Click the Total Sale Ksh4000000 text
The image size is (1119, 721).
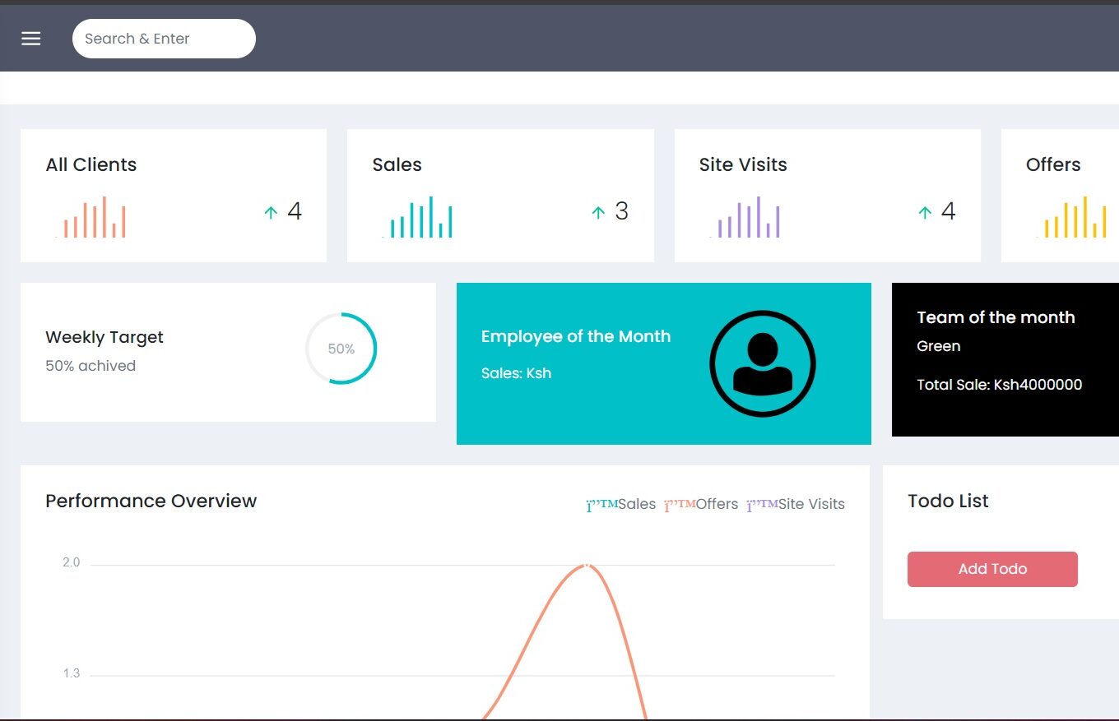pyautogui.click(x=1000, y=384)
